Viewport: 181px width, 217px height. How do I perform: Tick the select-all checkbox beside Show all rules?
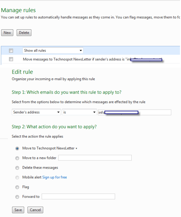tap(11, 51)
